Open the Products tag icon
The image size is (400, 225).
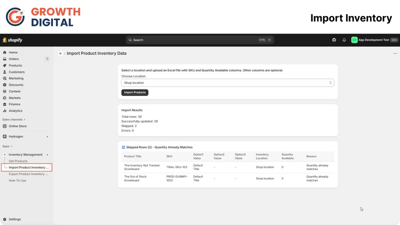[x=4, y=65]
